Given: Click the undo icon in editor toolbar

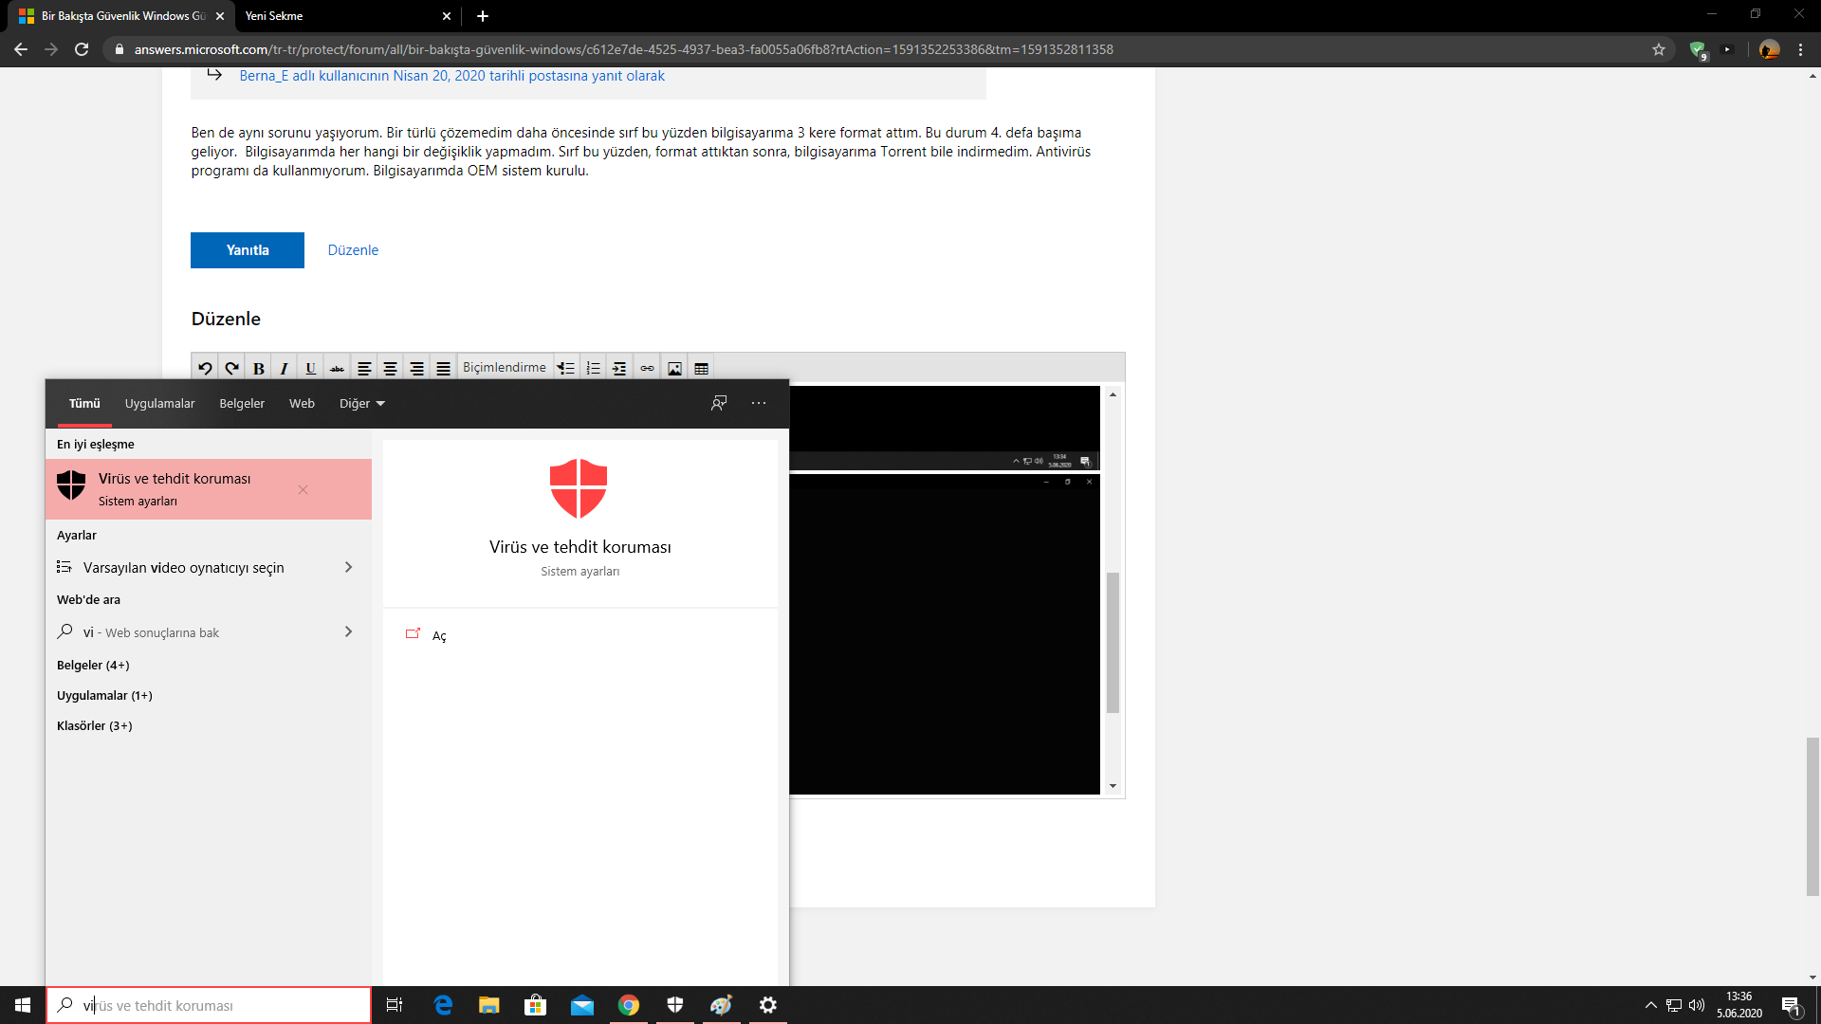Looking at the screenshot, I should pyautogui.click(x=205, y=369).
